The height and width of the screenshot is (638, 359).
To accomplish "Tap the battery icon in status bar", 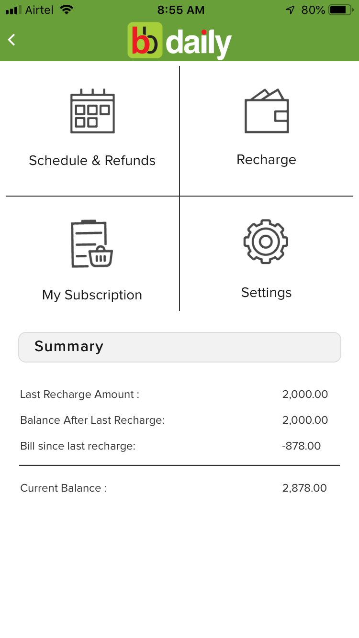I will [x=340, y=10].
